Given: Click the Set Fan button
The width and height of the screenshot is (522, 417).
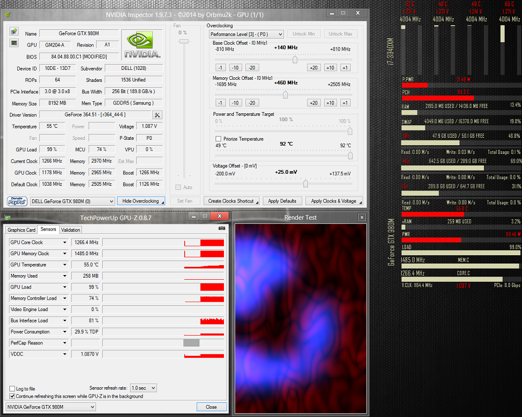Looking at the screenshot, I should (x=185, y=201).
